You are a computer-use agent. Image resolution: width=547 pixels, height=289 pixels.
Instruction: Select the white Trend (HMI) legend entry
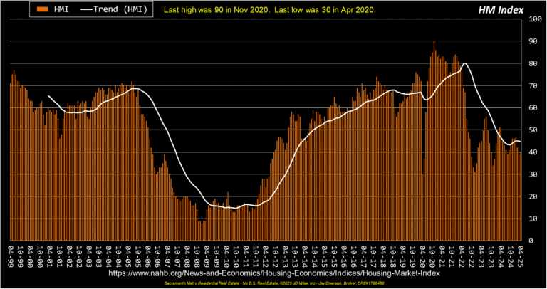point(114,9)
